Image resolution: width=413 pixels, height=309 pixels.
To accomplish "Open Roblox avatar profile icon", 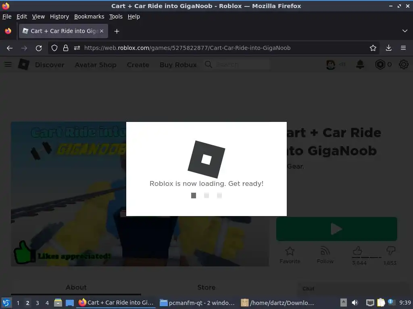I will coord(331,64).
